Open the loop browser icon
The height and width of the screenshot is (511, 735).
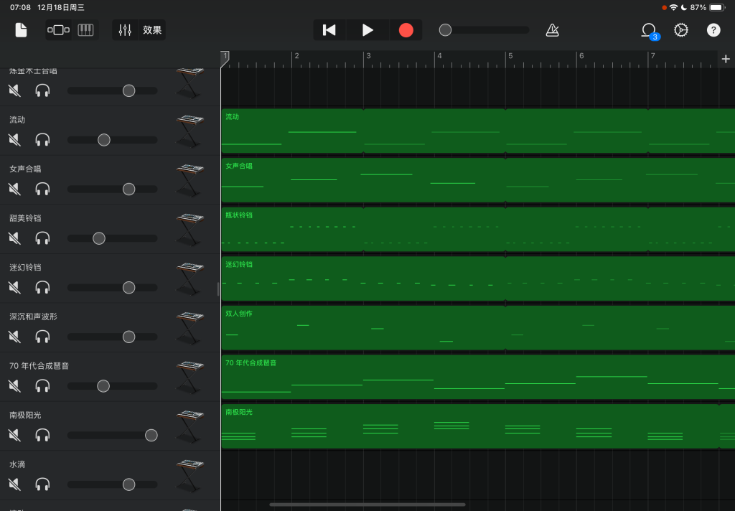[x=649, y=31]
